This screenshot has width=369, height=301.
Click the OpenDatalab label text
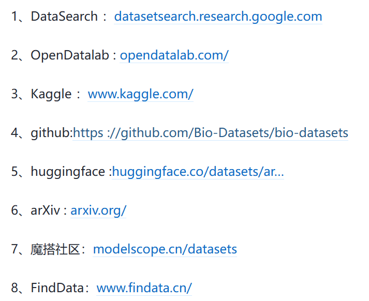pos(70,55)
